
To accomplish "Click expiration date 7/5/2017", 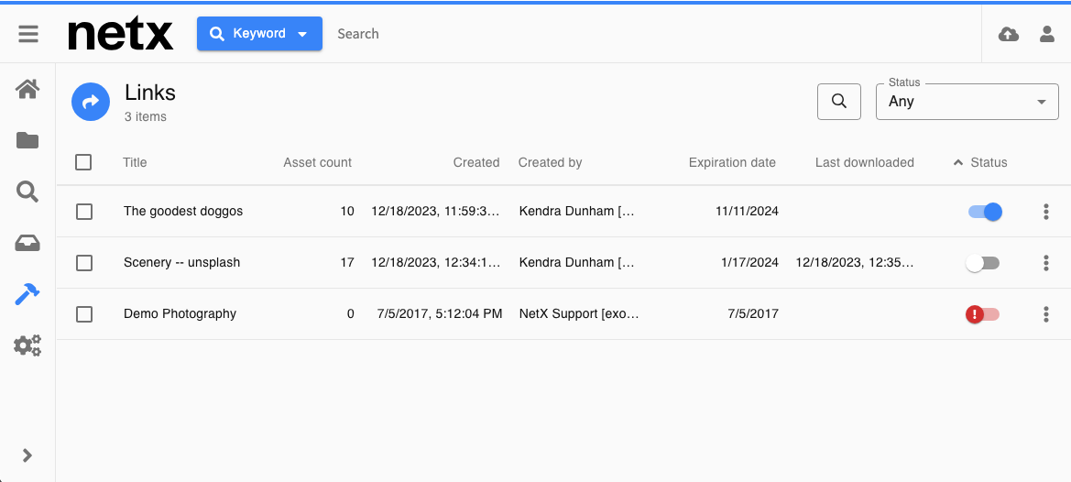I will [753, 314].
